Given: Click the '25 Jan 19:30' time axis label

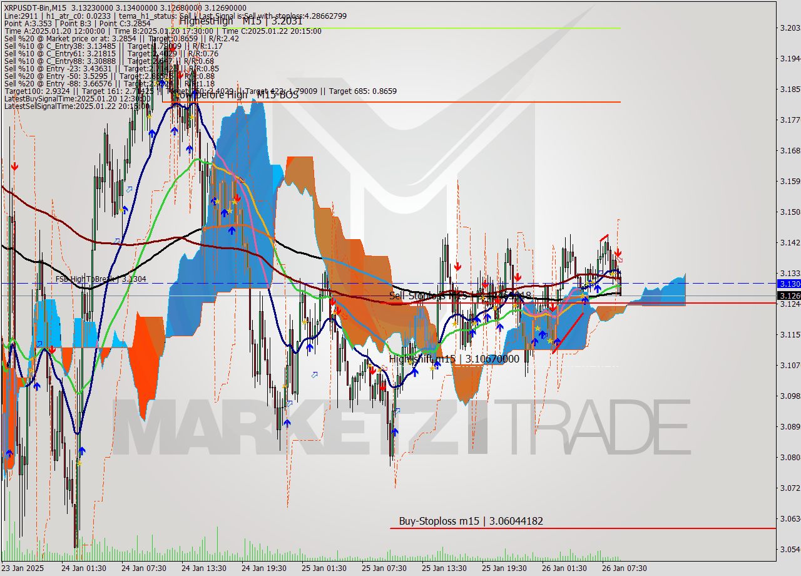Looking at the screenshot, I should (504, 568).
